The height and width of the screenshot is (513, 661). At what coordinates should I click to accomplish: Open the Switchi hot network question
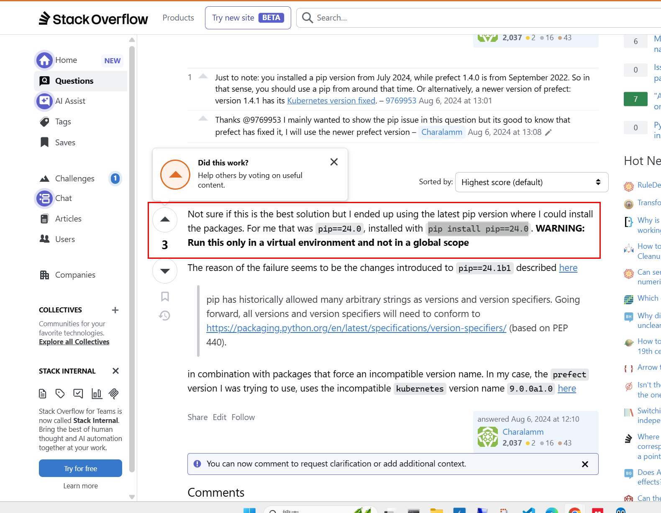pos(649,415)
